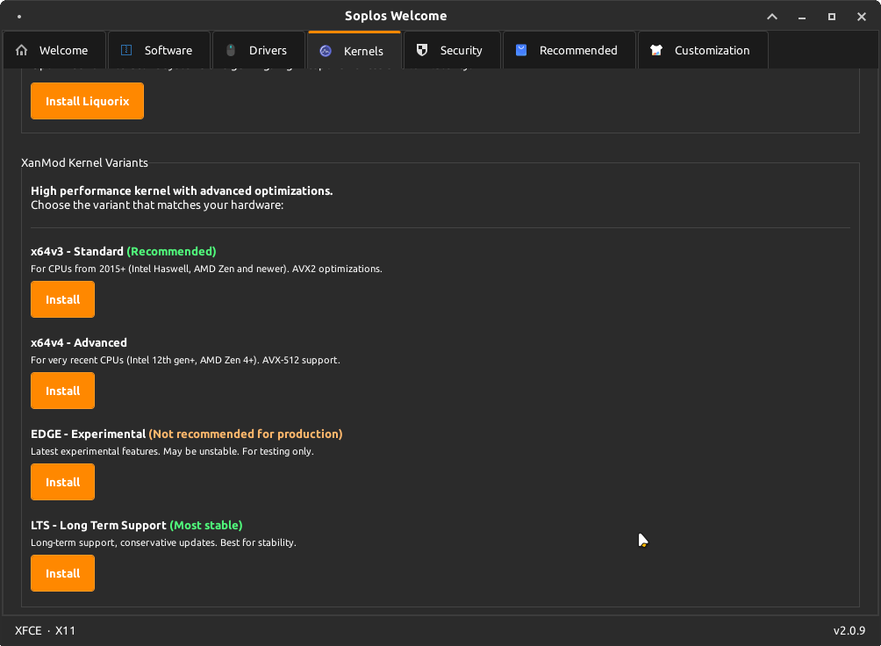Click the AVX-512 support description line
Viewport: 881px width, 646px height.
[x=185, y=360]
